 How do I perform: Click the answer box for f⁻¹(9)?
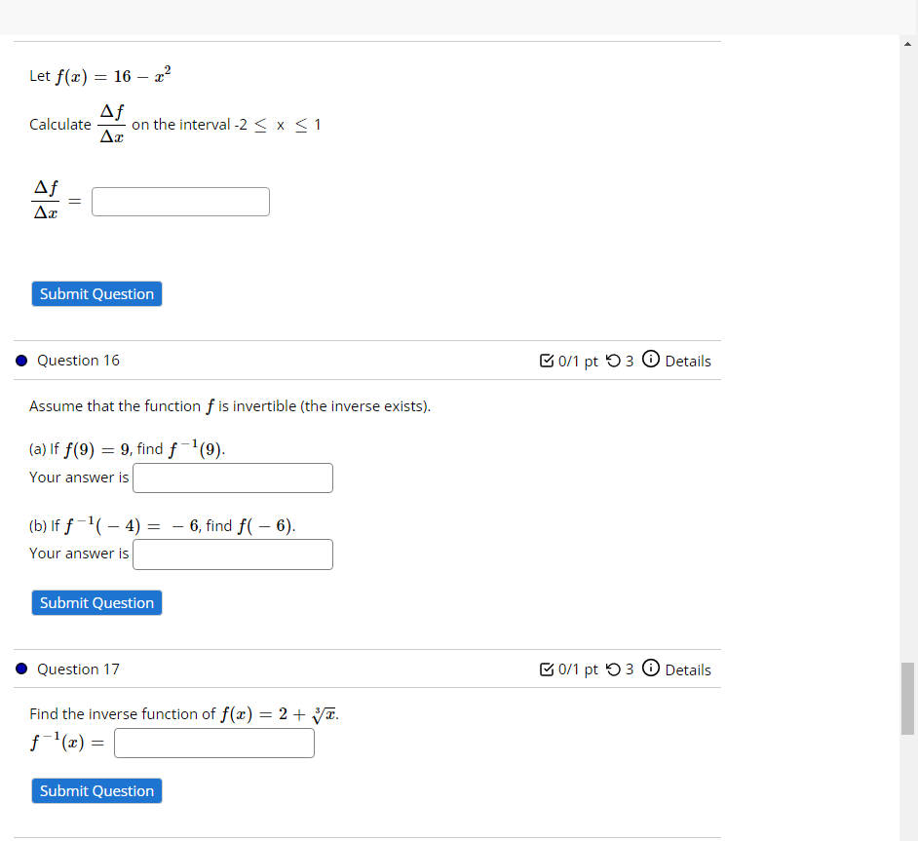pyautogui.click(x=232, y=478)
